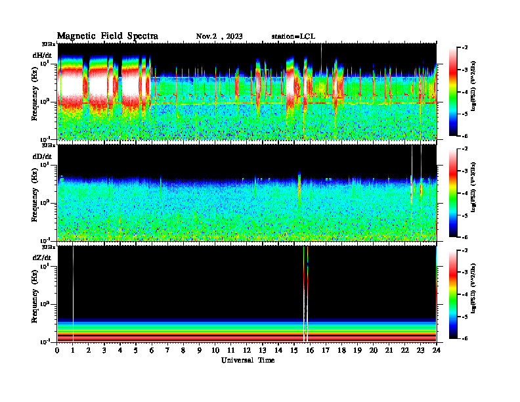Click the "-3" tick on dZ/dt color bar
The width and height of the screenshot is (520, 402).
465,272
